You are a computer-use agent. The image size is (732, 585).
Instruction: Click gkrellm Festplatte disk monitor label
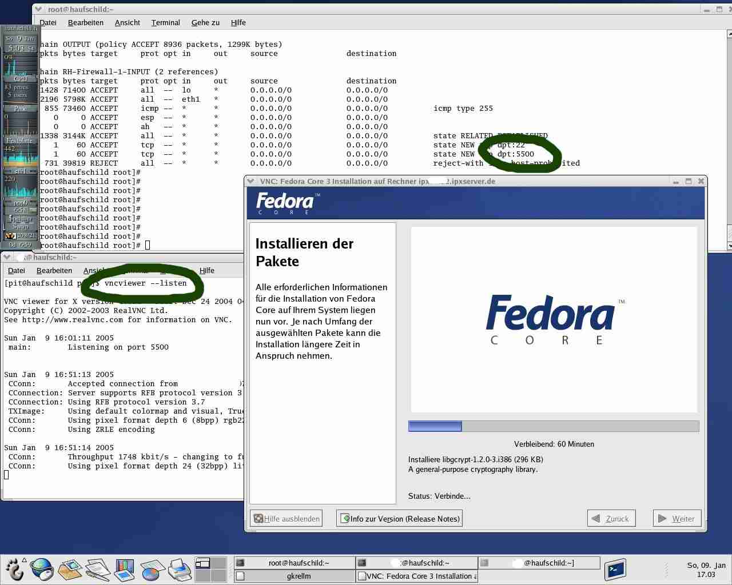point(21,141)
